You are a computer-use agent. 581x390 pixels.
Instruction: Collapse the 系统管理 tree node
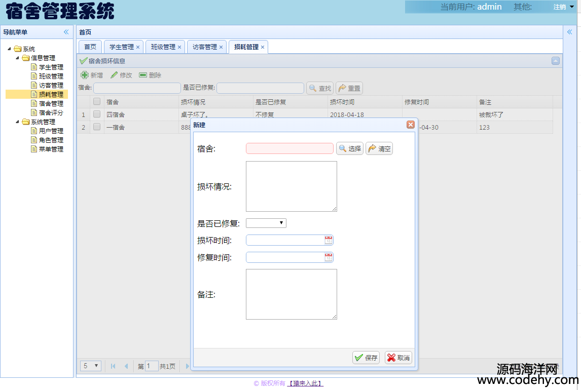(x=17, y=122)
